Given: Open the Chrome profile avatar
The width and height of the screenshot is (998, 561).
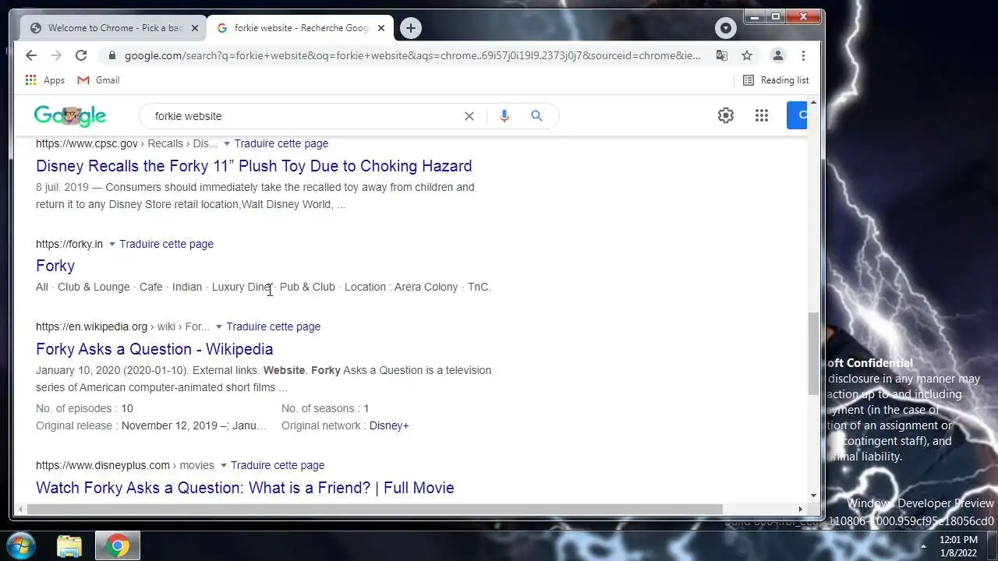Looking at the screenshot, I should point(777,55).
